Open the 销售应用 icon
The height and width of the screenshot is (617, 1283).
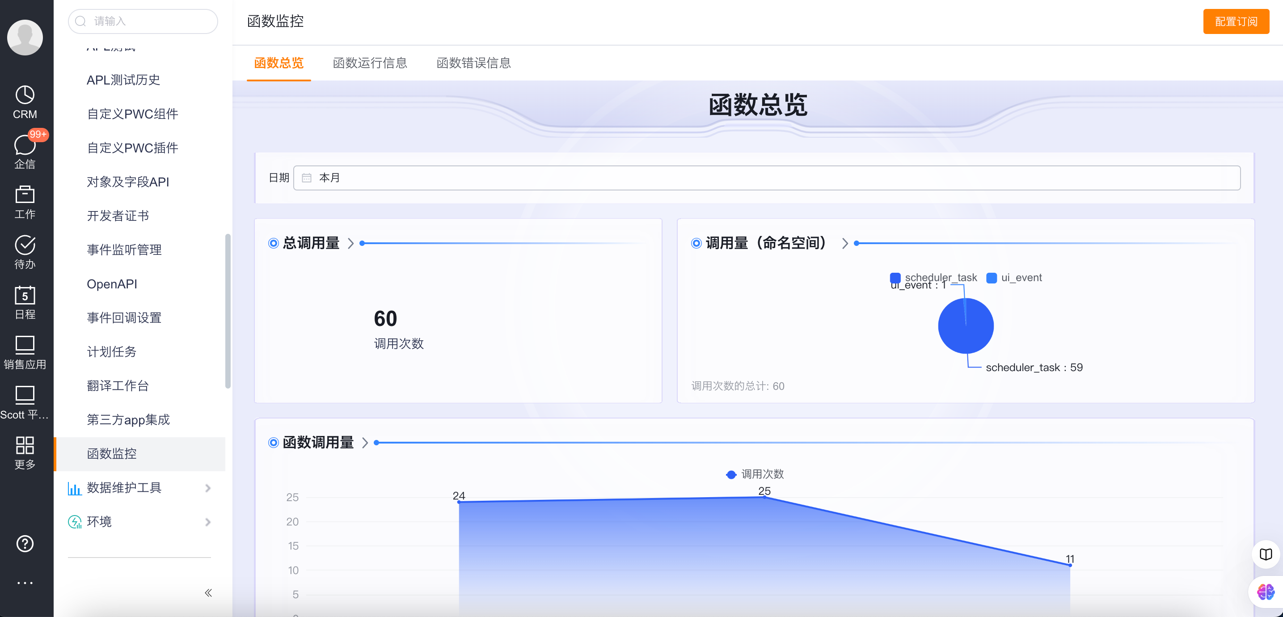point(25,353)
